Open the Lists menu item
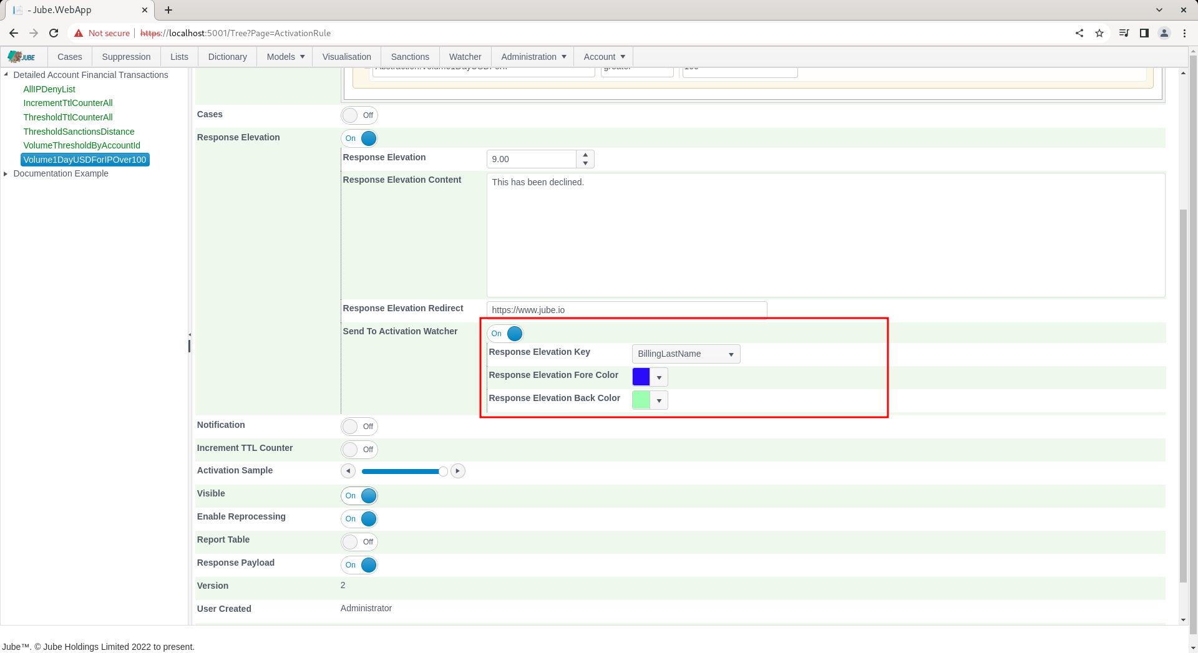Screen dimensions: 1198x653 tap(179, 57)
